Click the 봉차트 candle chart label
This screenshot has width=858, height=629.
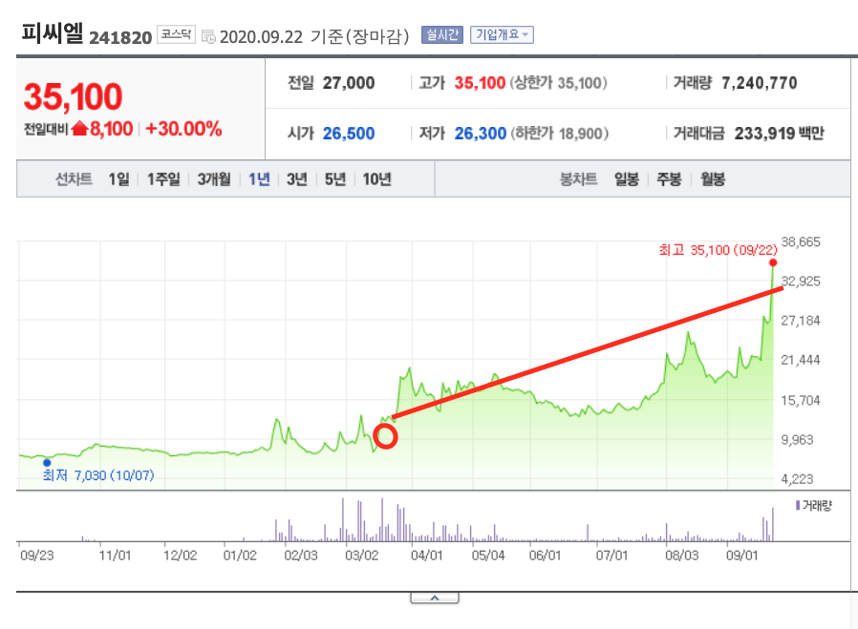coord(578,178)
